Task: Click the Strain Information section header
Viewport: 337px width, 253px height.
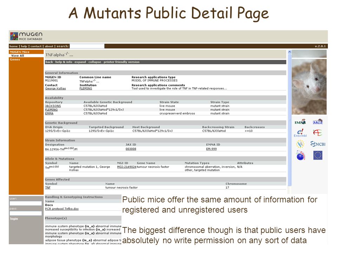Action: pos(165,140)
